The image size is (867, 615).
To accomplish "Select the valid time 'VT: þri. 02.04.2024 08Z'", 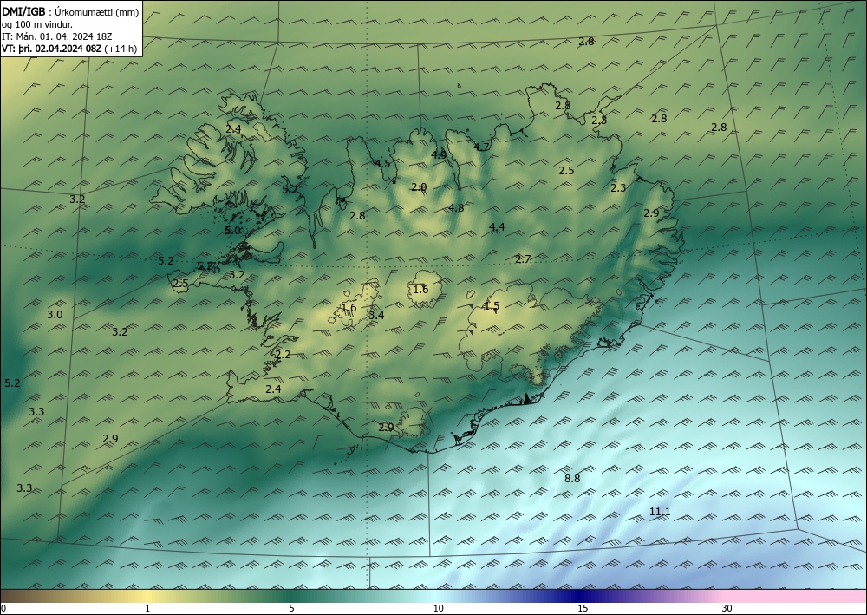I will [x=51, y=49].
